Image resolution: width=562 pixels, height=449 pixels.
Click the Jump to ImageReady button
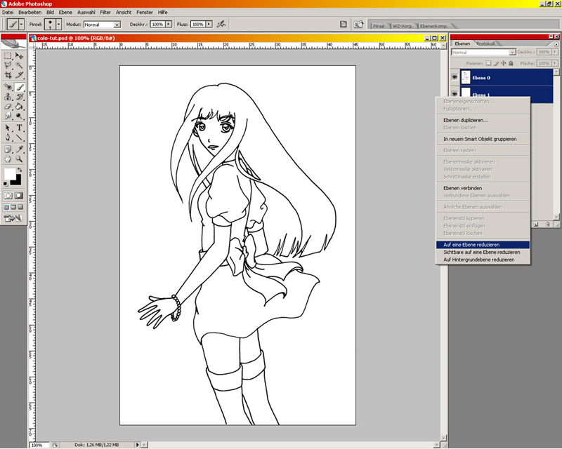pyautogui.click(x=13, y=217)
